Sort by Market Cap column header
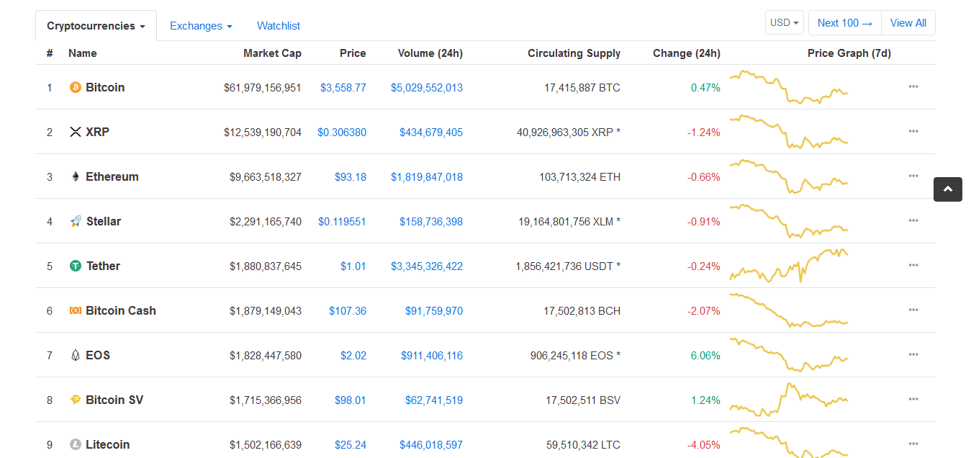The image size is (971, 458). 272,53
